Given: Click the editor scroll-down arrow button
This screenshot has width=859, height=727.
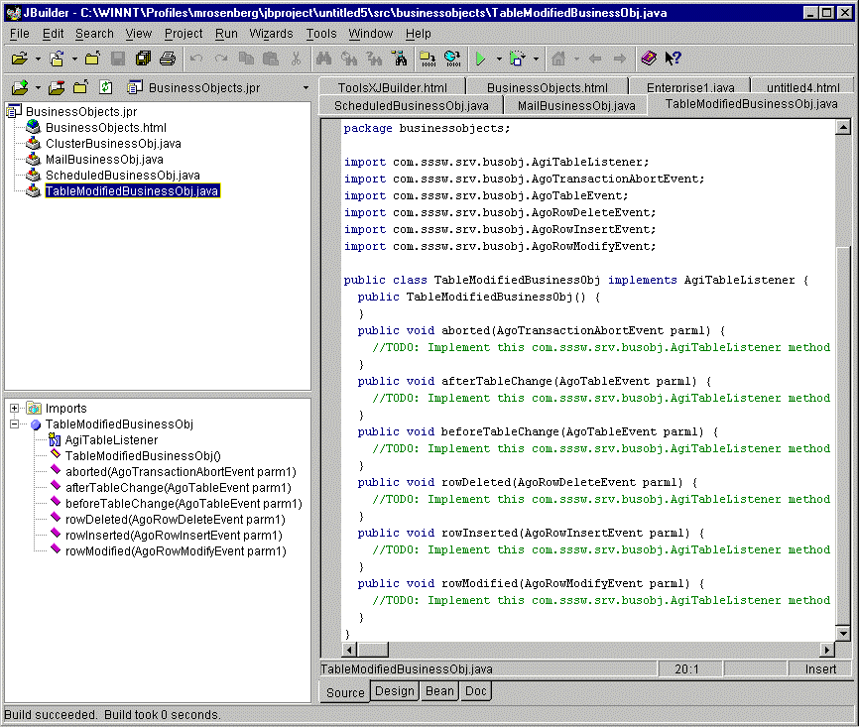Looking at the screenshot, I should pos(843,634).
